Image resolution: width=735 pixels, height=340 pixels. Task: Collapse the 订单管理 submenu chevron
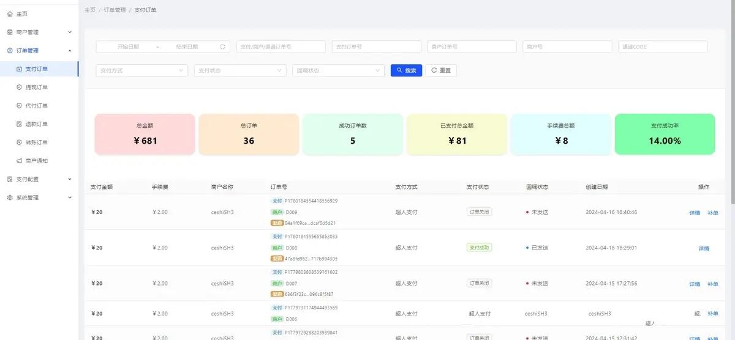click(69, 51)
